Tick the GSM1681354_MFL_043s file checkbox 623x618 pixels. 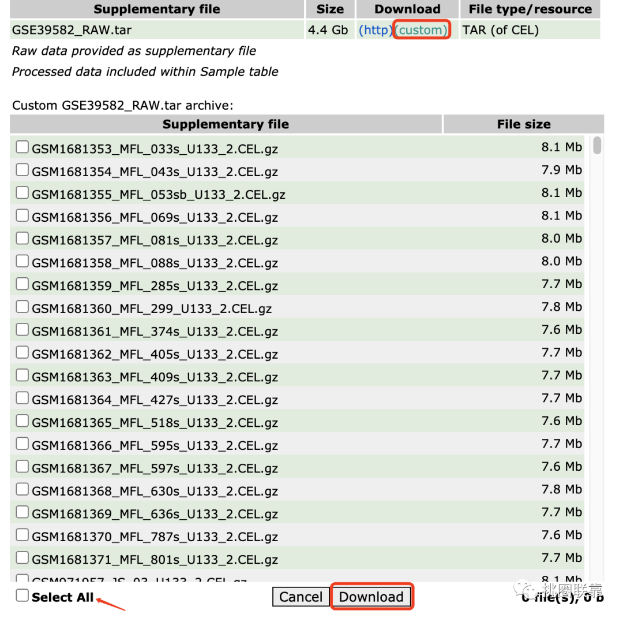tap(22, 170)
